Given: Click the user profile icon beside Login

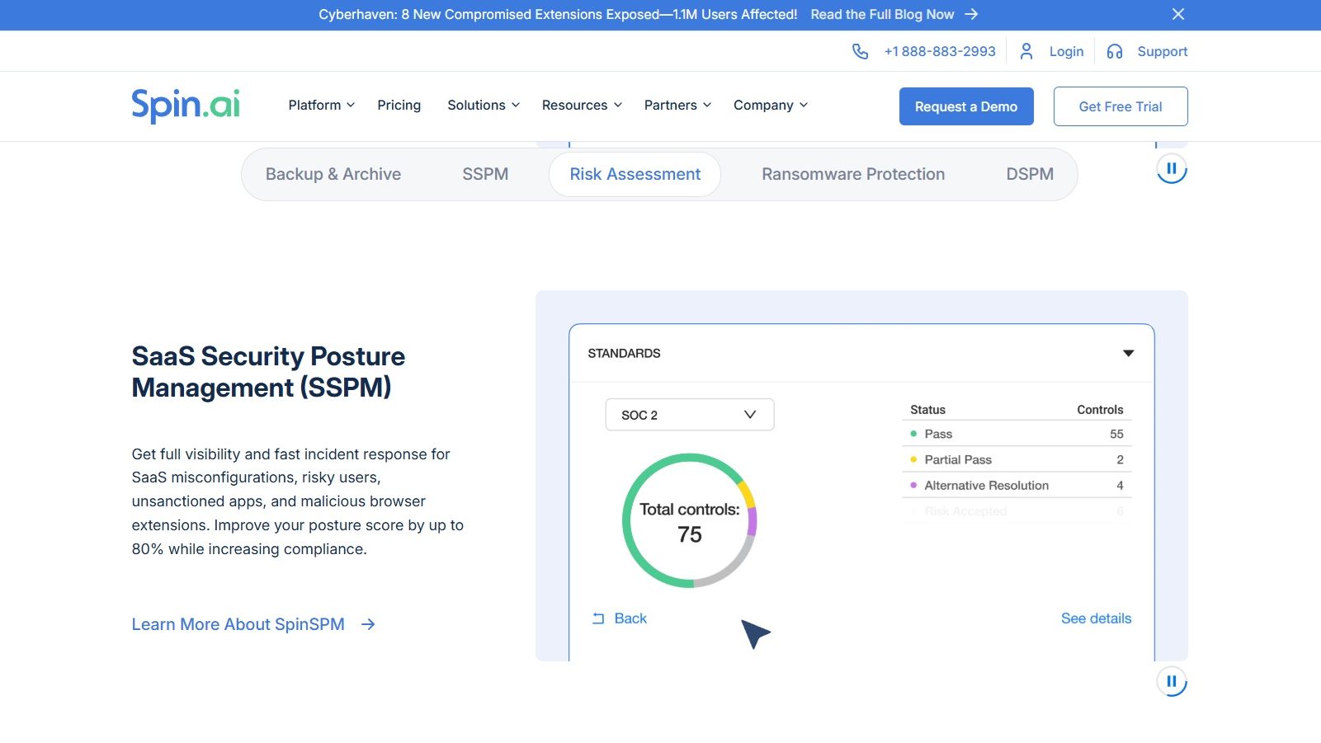Looking at the screenshot, I should (x=1026, y=51).
